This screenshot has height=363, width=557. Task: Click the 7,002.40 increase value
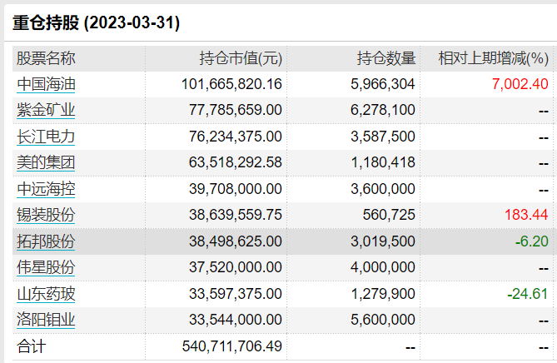[x=520, y=84]
